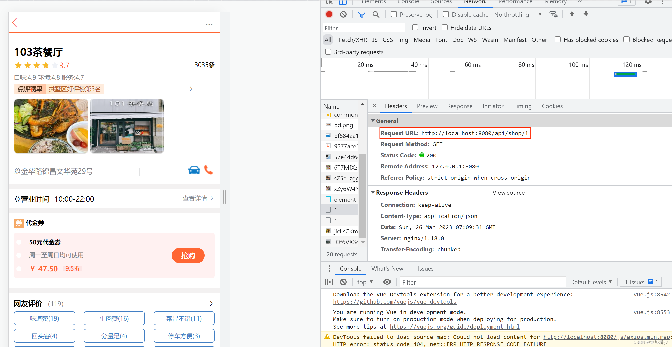Switch to the Preview tab
This screenshot has width=672, height=347.
tap(427, 106)
